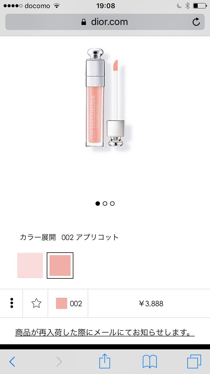The image size is (210, 374).
Task: Show all open tabs icon
Action: pyautogui.click(x=194, y=361)
